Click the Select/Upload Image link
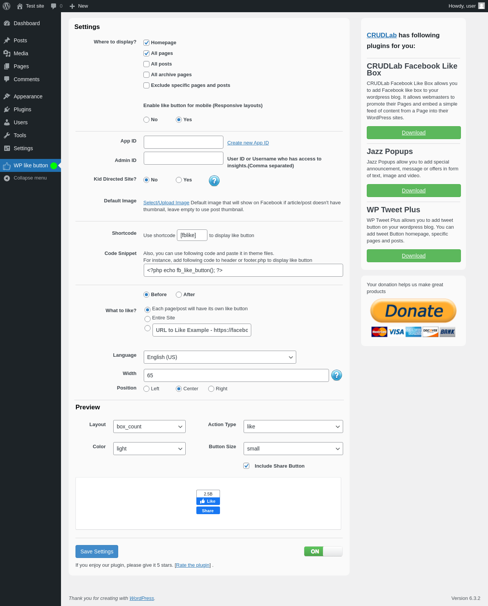 point(166,203)
